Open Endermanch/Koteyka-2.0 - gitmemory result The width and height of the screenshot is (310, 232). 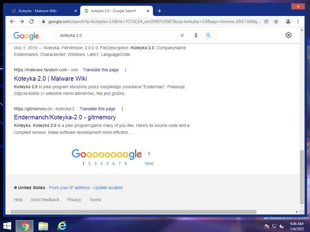65,117
